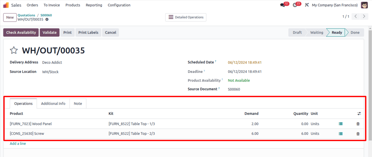
Task: Click the Deadline date value
Action: pos(245,72)
